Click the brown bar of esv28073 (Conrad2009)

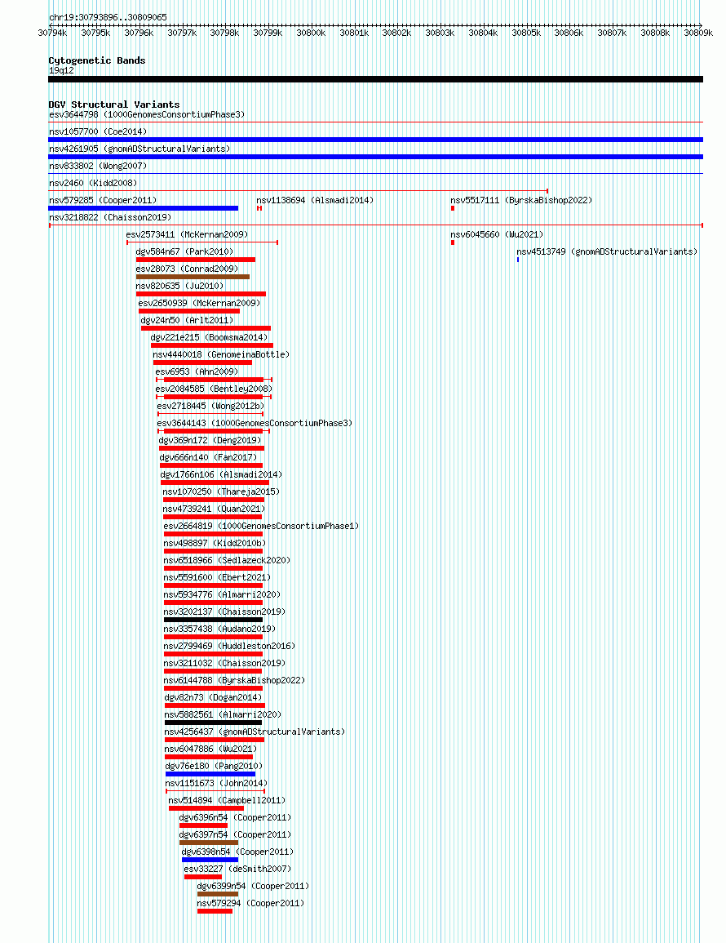click(193, 277)
